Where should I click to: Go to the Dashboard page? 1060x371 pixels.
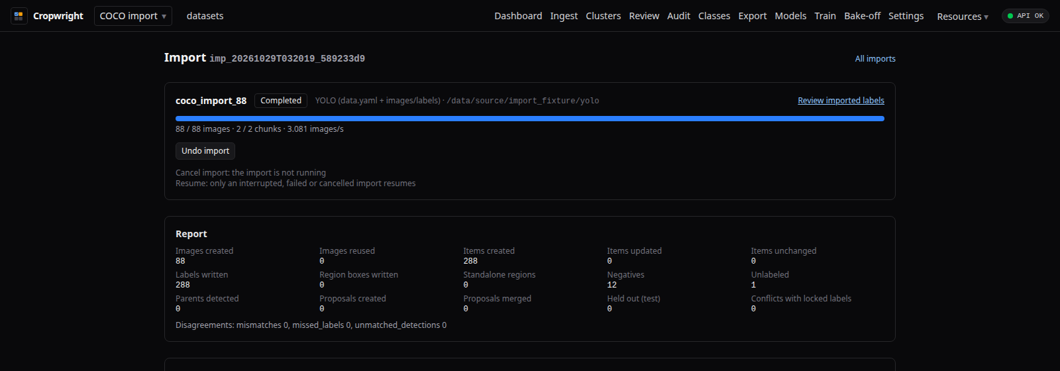coord(518,16)
